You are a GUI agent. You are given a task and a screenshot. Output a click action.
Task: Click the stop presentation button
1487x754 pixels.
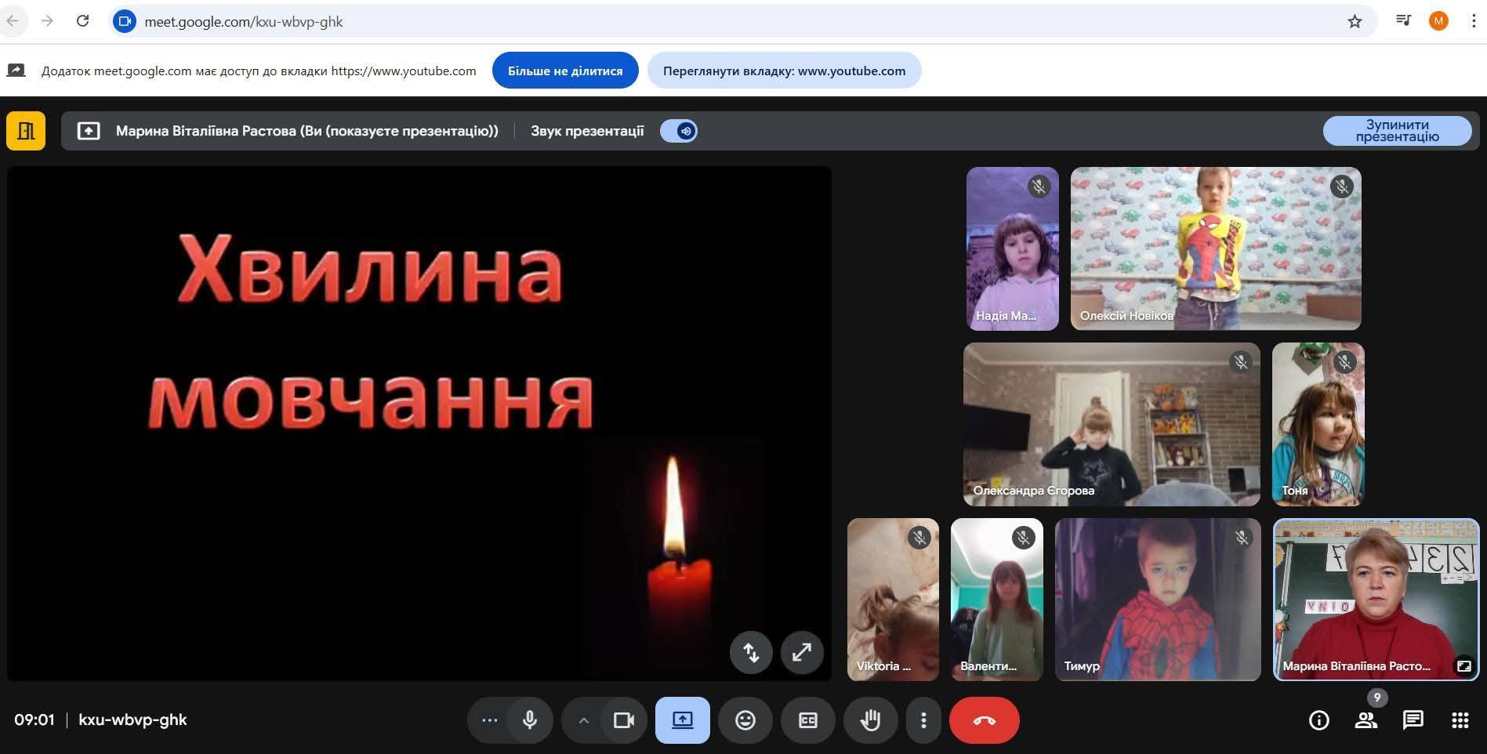tap(1397, 131)
